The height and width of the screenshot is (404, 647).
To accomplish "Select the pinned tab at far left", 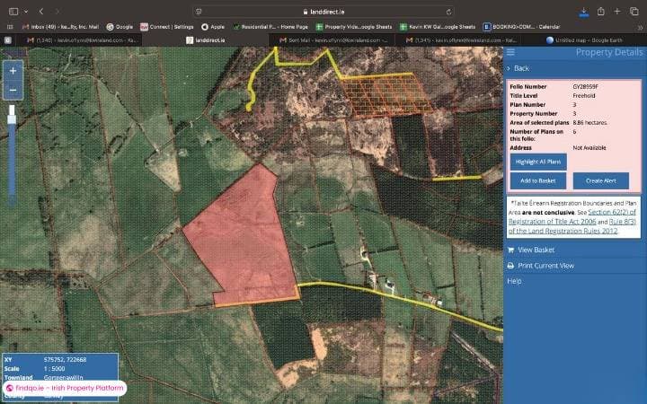I will tap(8, 40).
